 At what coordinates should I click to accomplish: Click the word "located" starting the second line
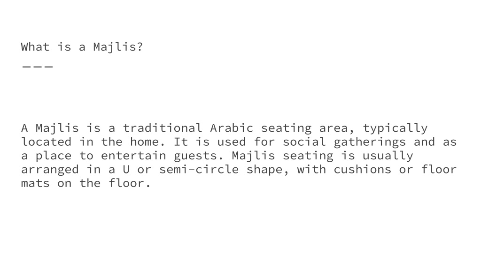tap(47, 142)
